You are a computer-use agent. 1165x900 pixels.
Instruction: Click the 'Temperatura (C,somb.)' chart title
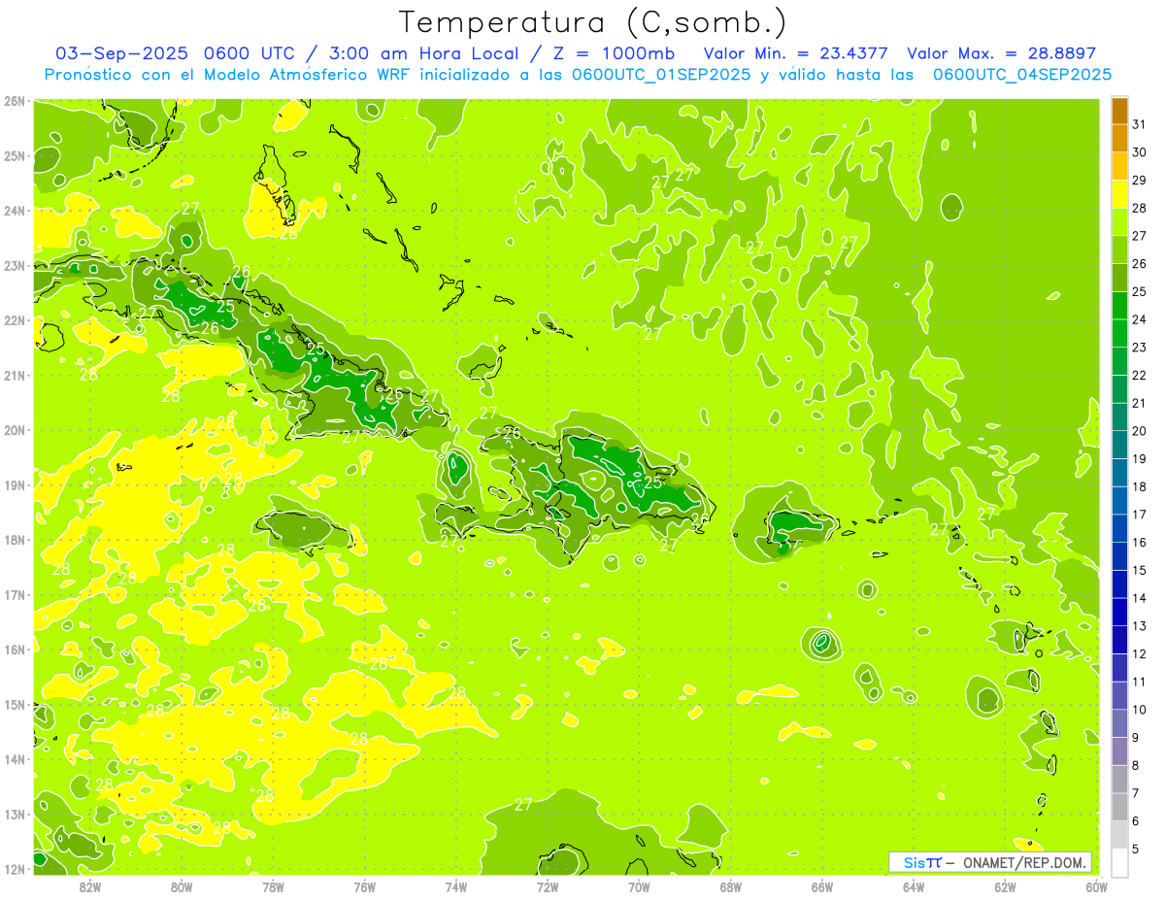(x=594, y=23)
